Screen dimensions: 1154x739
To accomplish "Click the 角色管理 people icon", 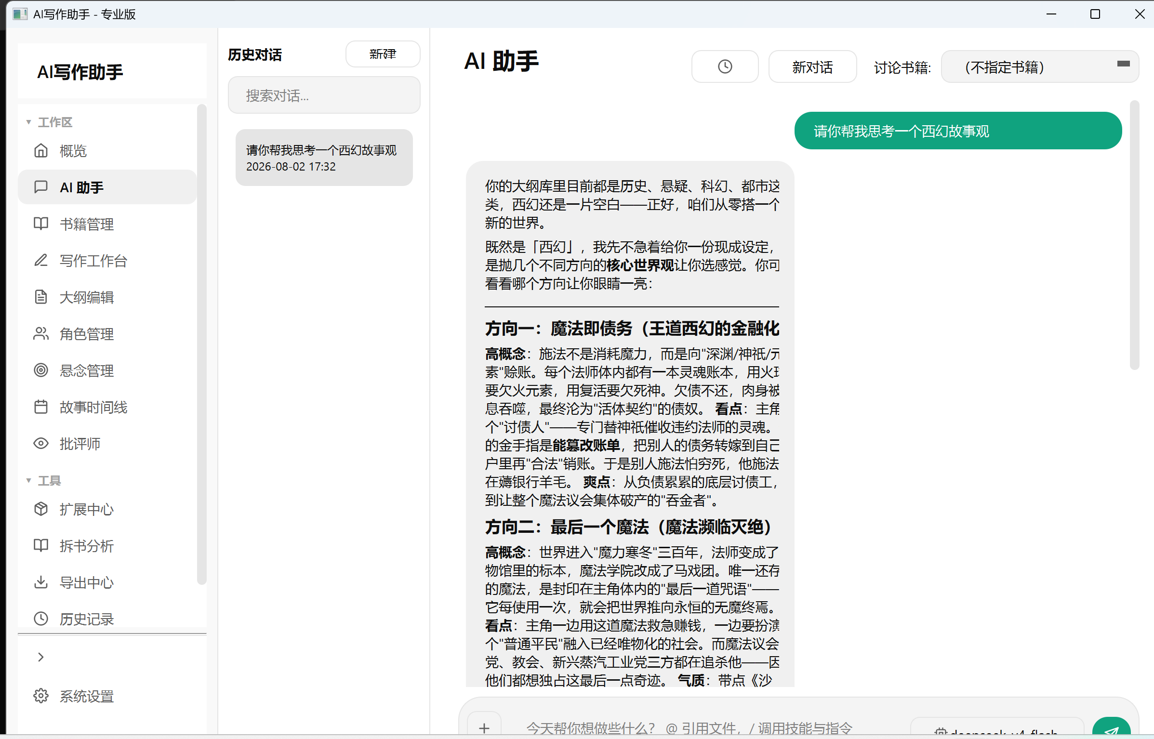I will click(x=41, y=333).
